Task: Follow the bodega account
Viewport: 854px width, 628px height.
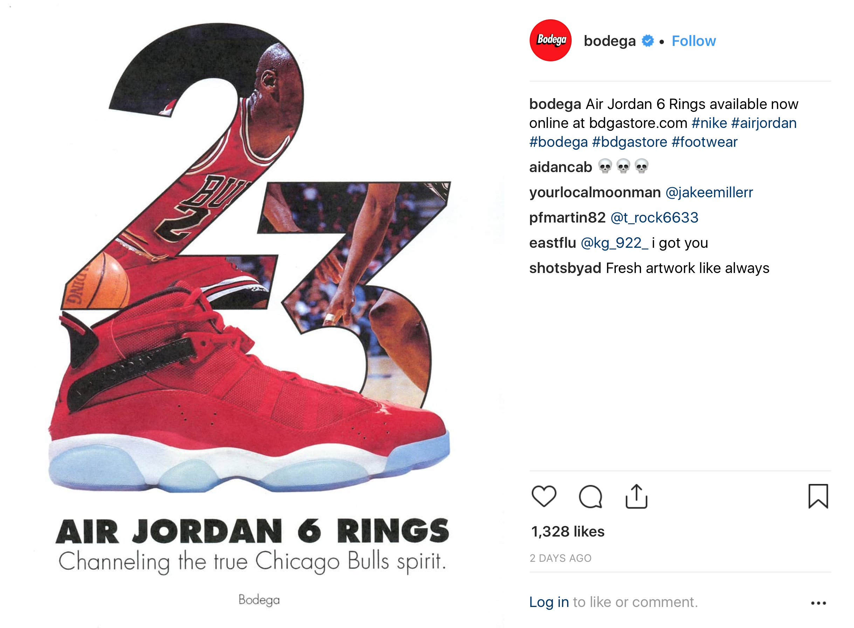Action: pyautogui.click(x=694, y=41)
